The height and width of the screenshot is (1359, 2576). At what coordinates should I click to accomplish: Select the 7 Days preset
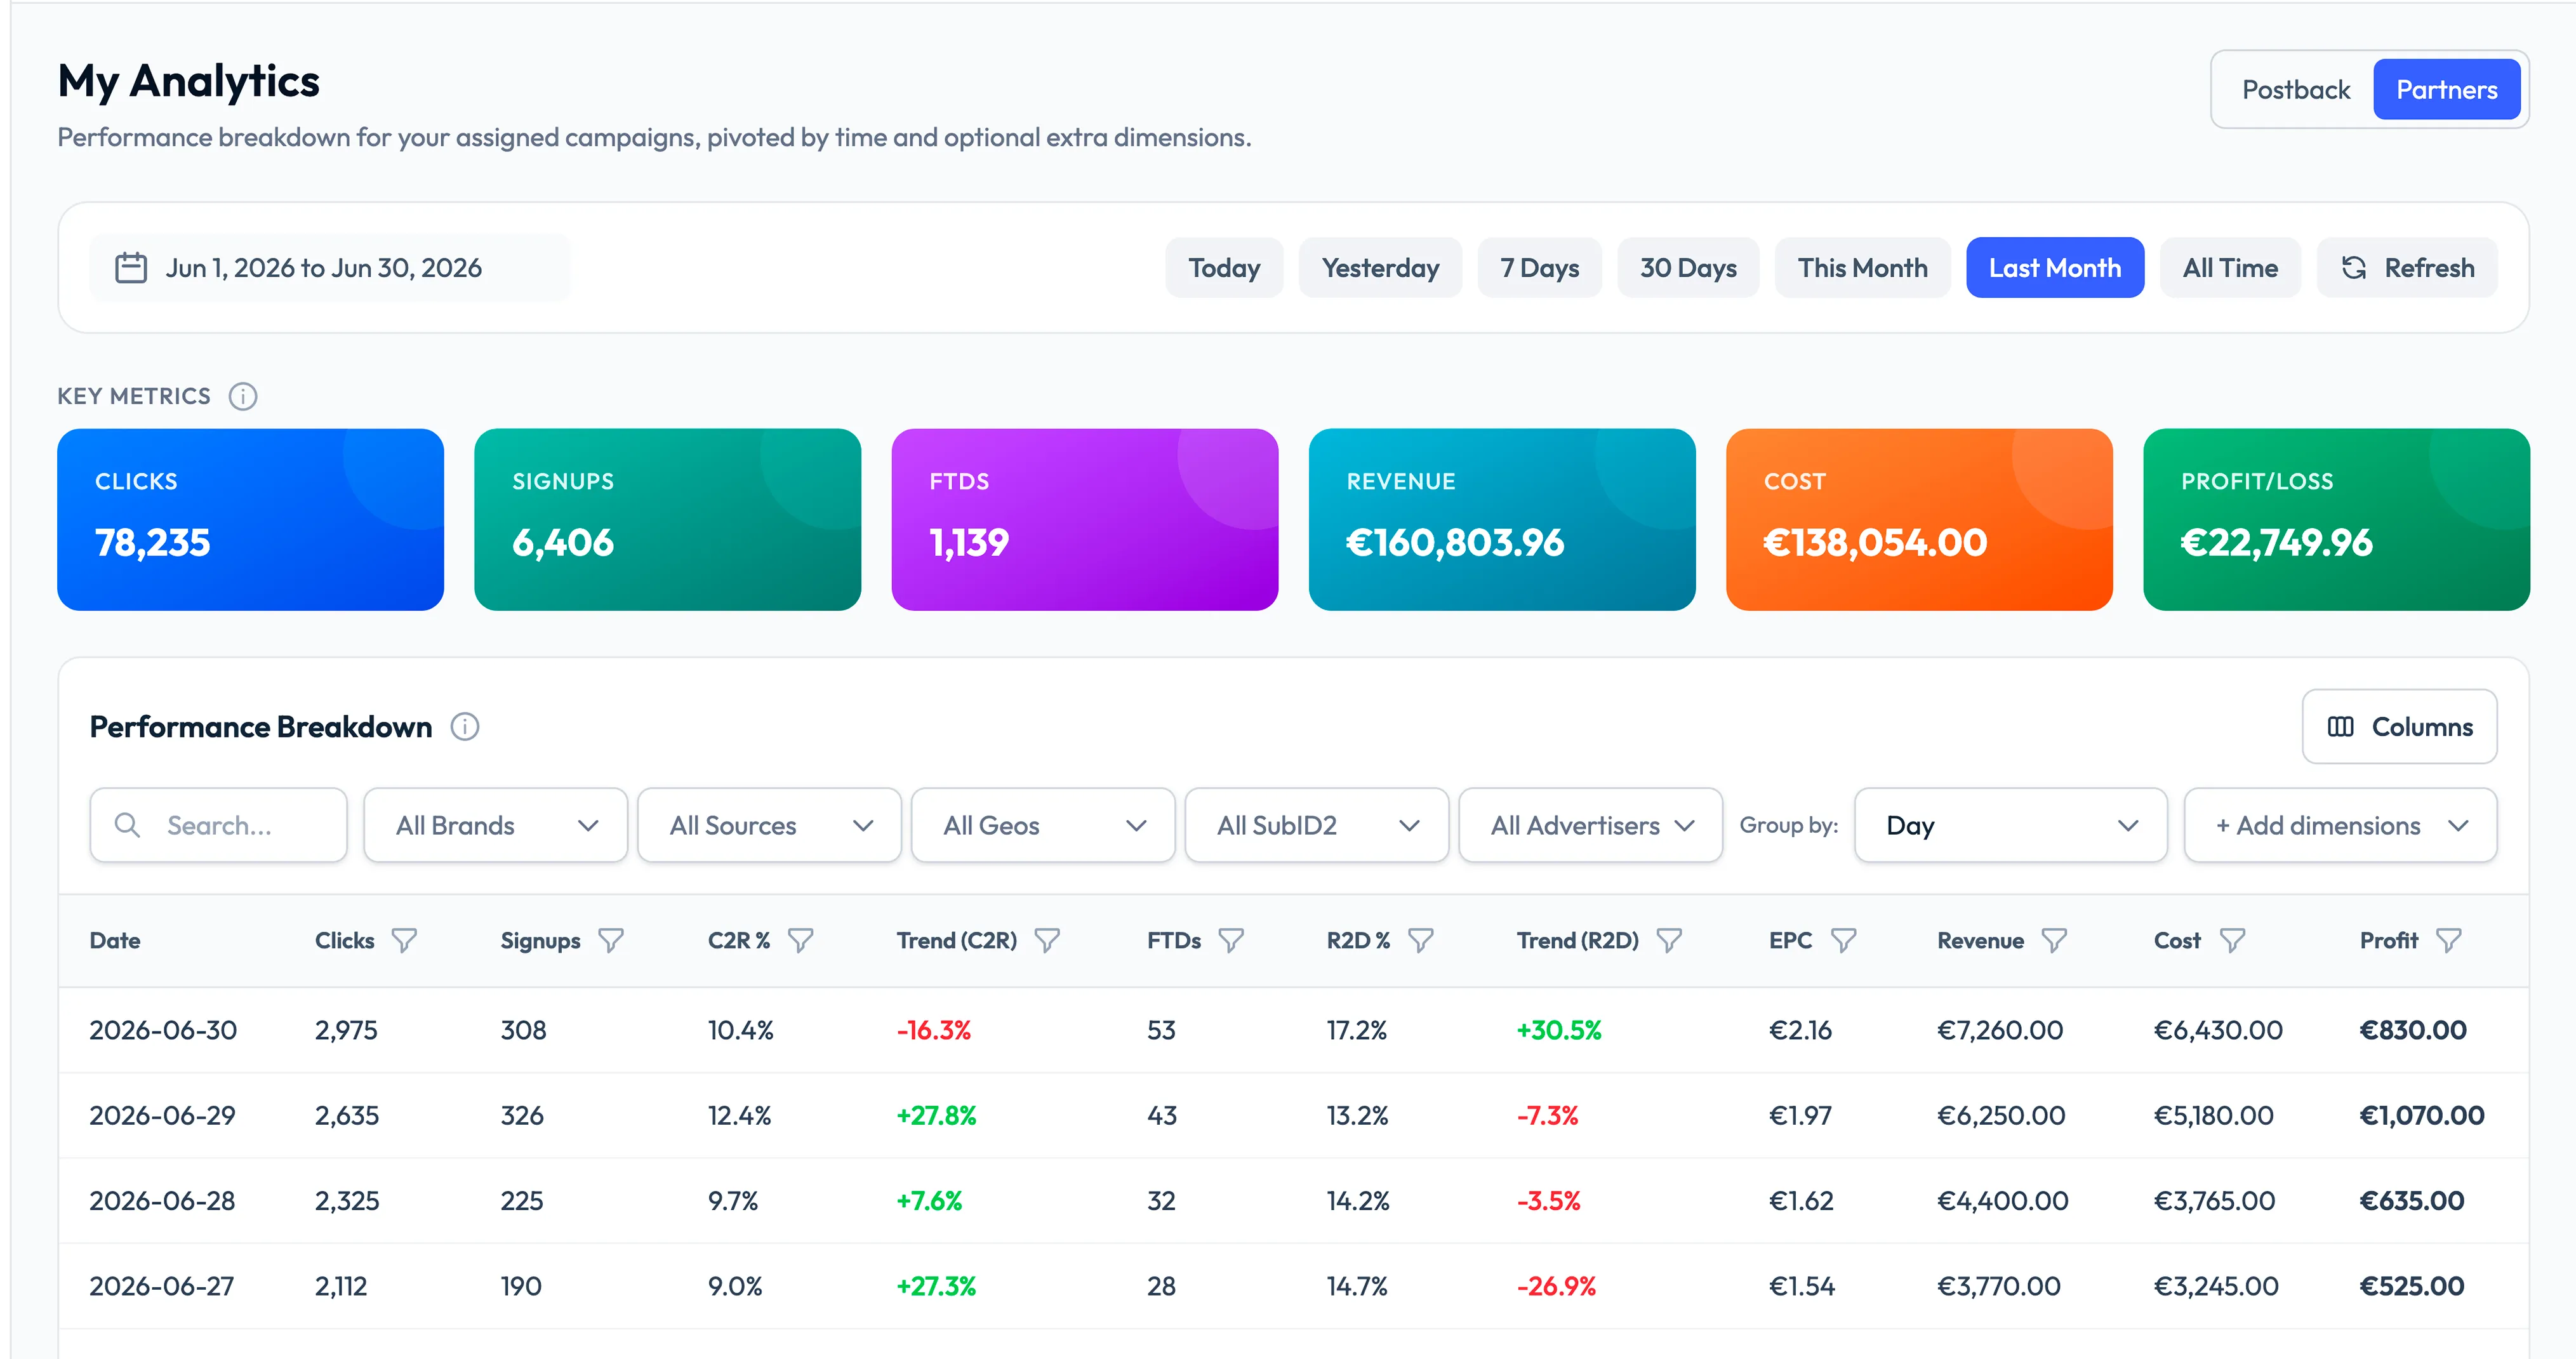pos(1540,268)
